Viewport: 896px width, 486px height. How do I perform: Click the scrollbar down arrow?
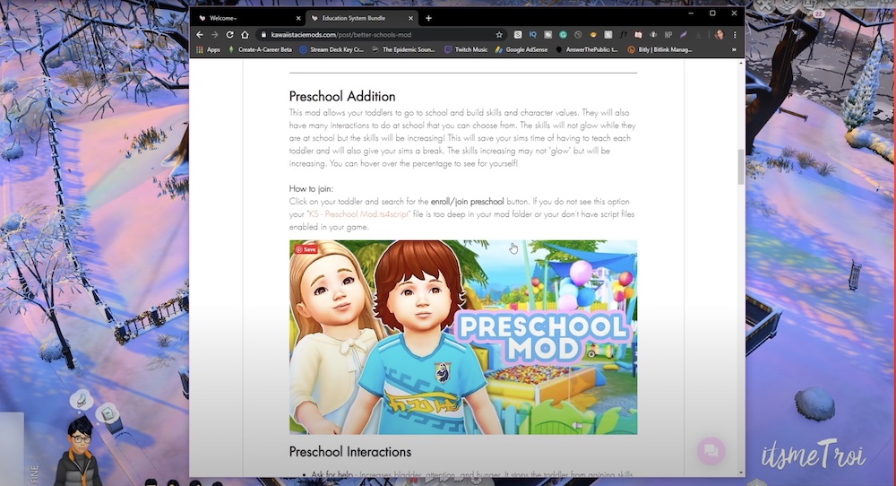tap(741, 473)
